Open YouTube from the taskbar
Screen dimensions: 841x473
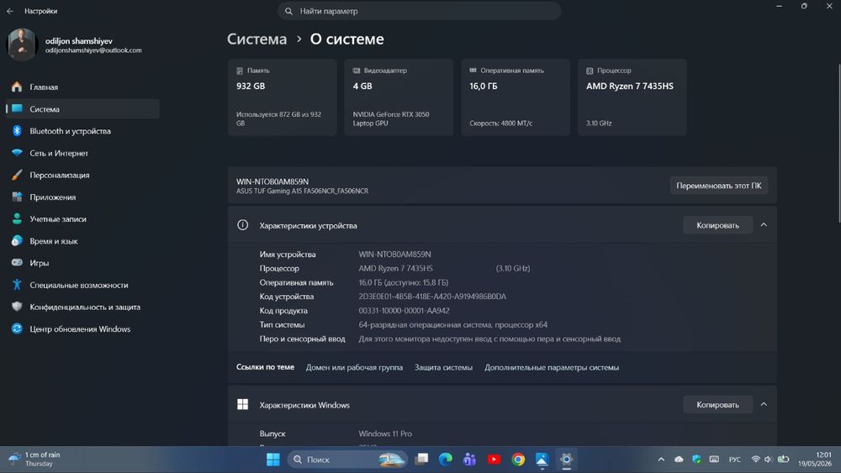(494, 459)
